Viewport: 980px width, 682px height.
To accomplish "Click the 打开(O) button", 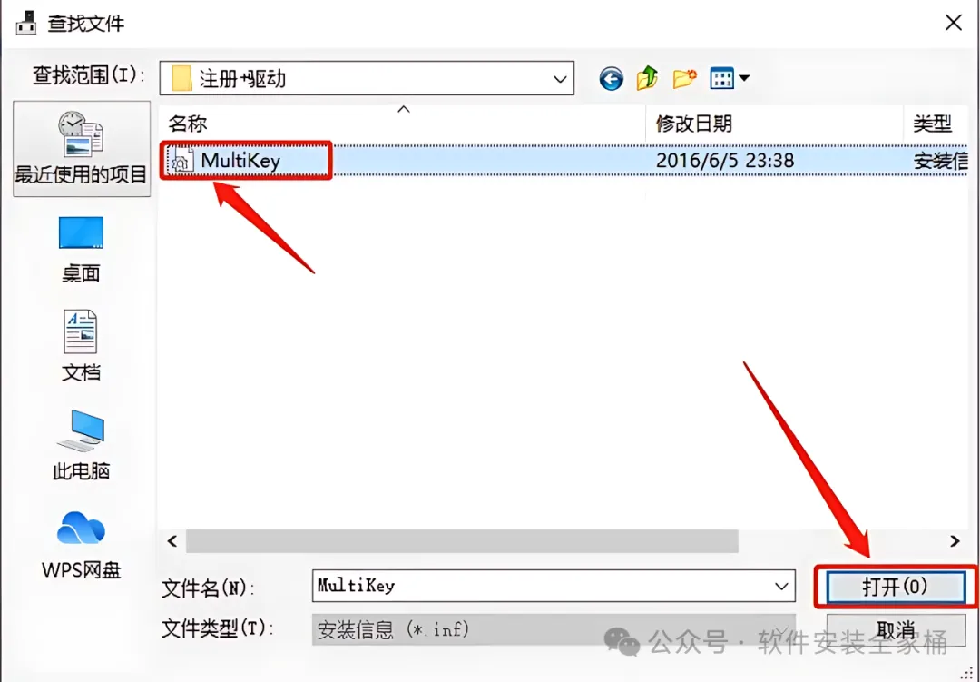I will point(896,587).
